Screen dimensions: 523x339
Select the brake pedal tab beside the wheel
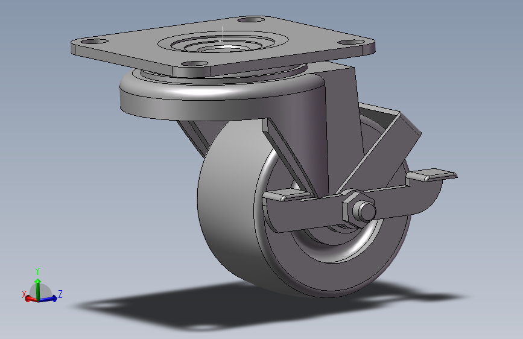(x=432, y=175)
